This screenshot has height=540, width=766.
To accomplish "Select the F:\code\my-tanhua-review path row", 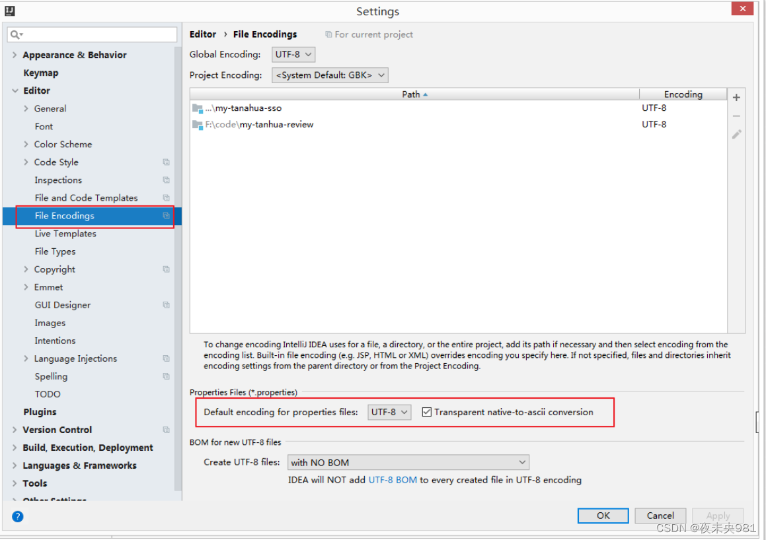I will (x=458, y=125).
